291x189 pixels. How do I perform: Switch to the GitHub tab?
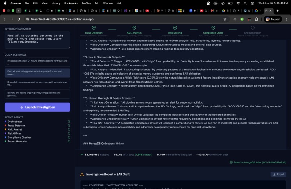(x=49, y=10)
